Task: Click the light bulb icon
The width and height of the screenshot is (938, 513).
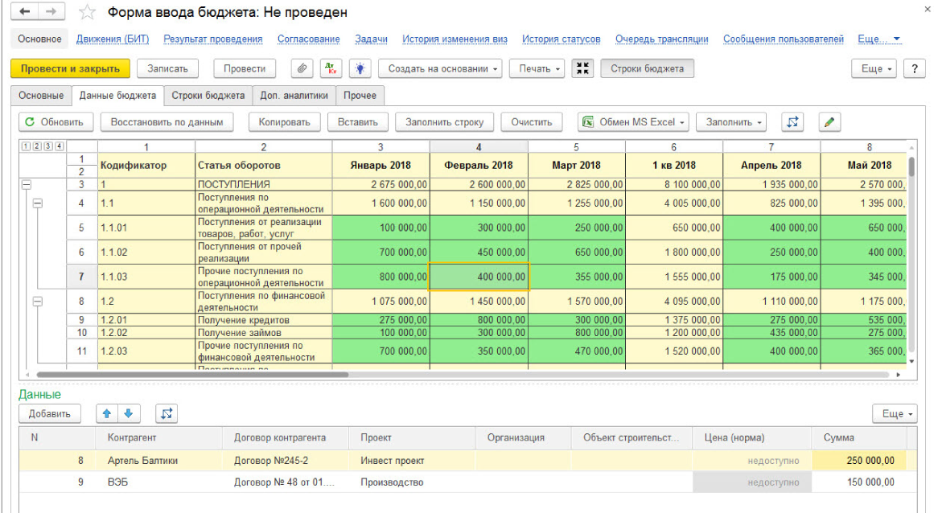Action: coord(360,69)
